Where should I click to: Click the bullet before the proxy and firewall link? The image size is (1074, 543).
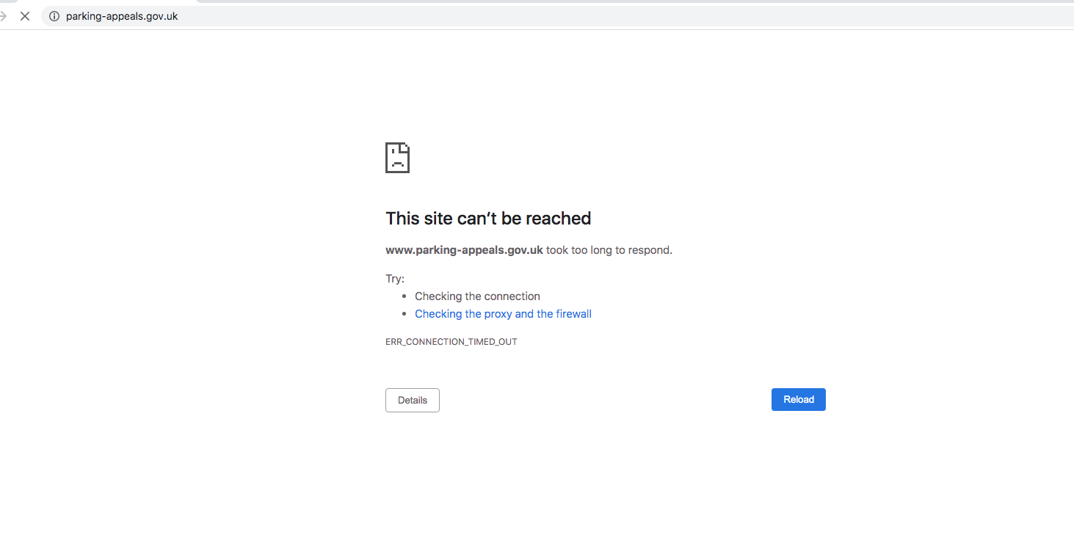(404, 314)
